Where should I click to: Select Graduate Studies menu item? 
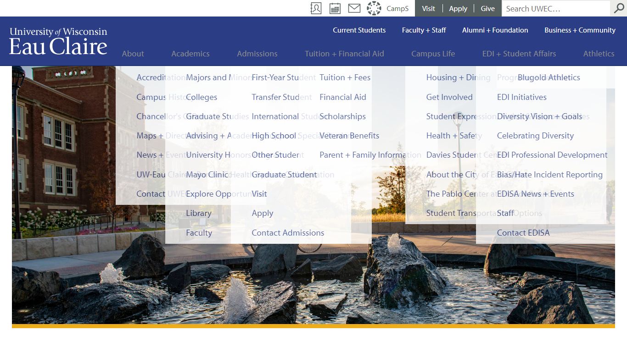218,116
